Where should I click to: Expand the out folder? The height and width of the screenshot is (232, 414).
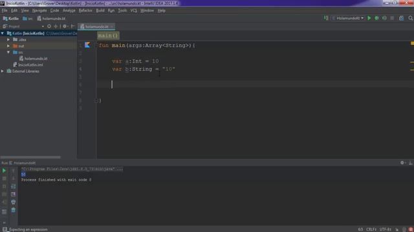(x=8, y=46)
